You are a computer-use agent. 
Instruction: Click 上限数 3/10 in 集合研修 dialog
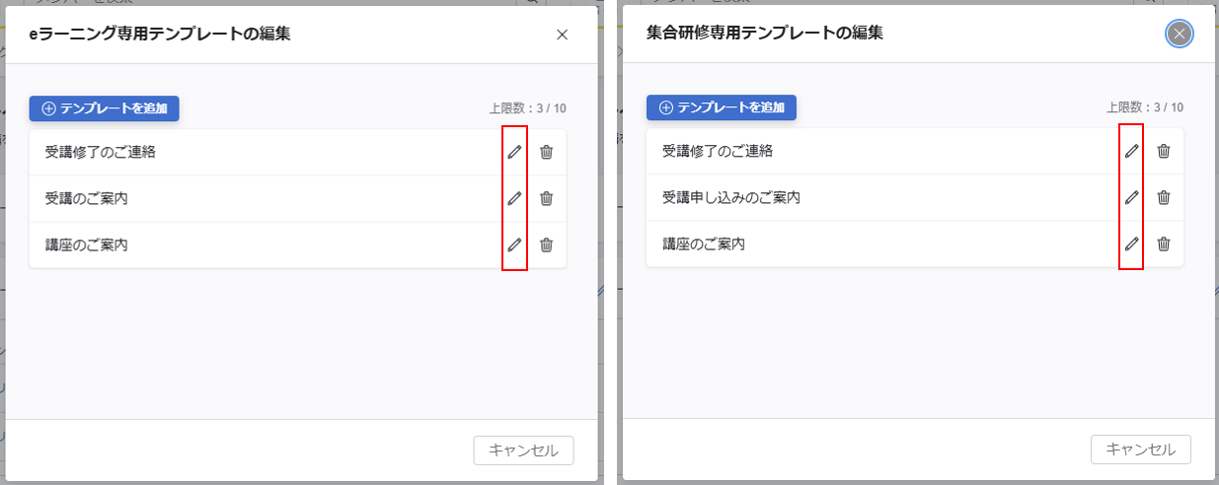pyautogui.click(x=1145, y=107)
